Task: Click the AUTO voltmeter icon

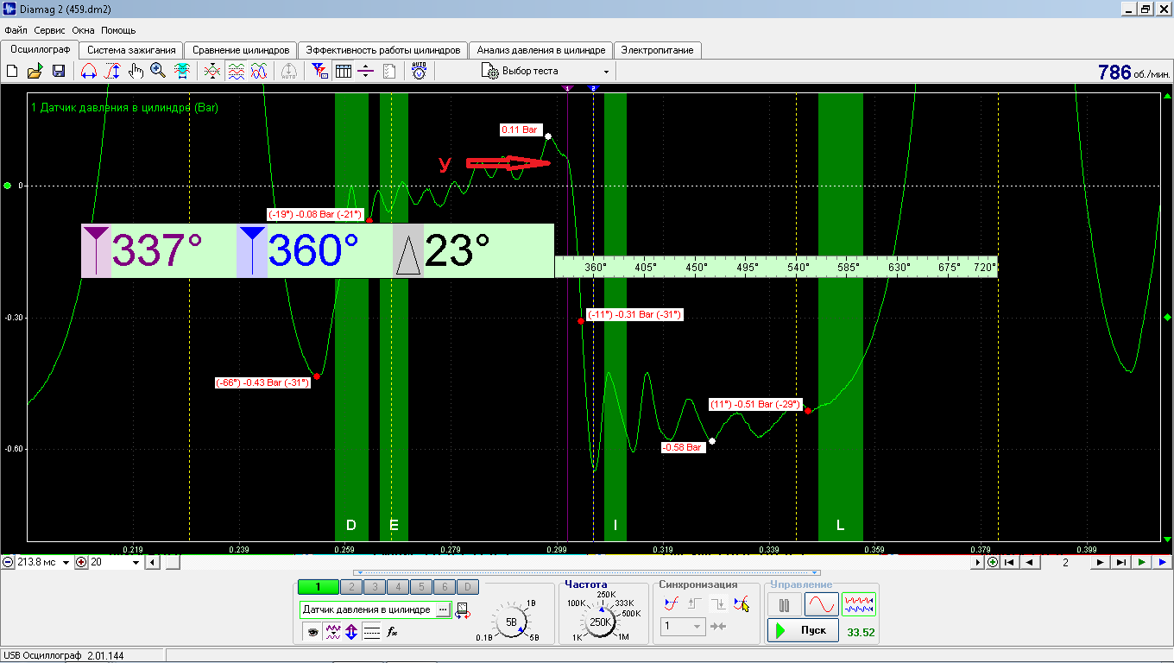Action: [x=419, y=71]
